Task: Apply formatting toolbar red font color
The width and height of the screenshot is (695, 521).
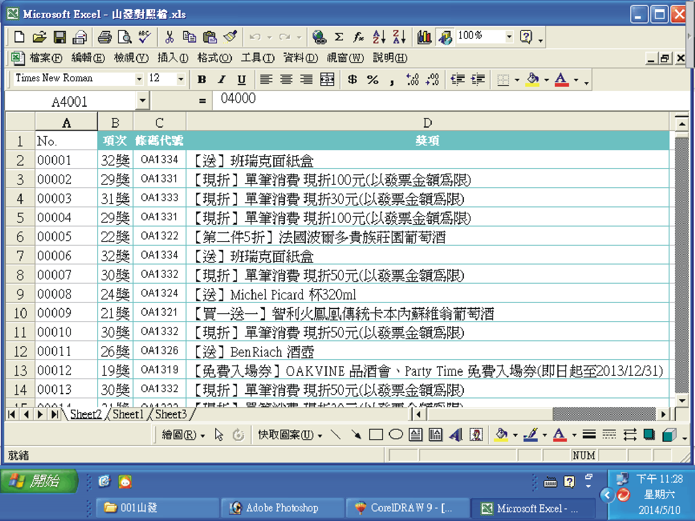Action: (x=562, y=79)
